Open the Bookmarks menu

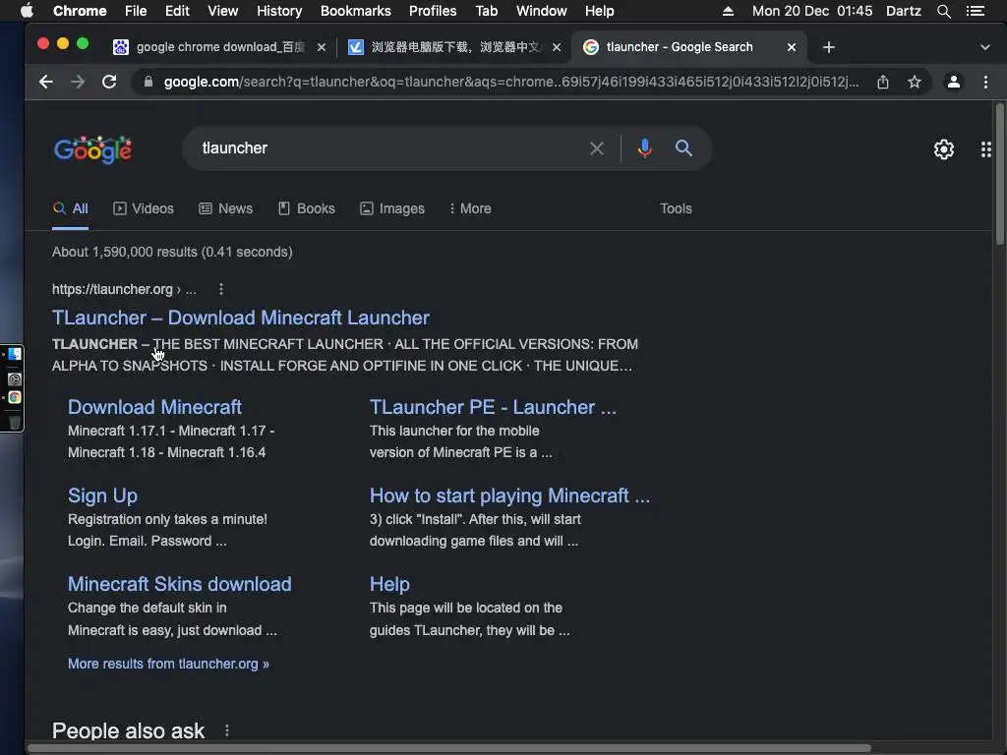[x=356, y=11]
